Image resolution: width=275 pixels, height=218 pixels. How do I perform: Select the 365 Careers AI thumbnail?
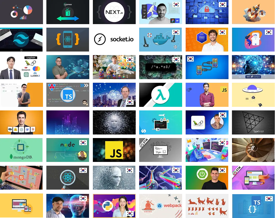[253, 67]
